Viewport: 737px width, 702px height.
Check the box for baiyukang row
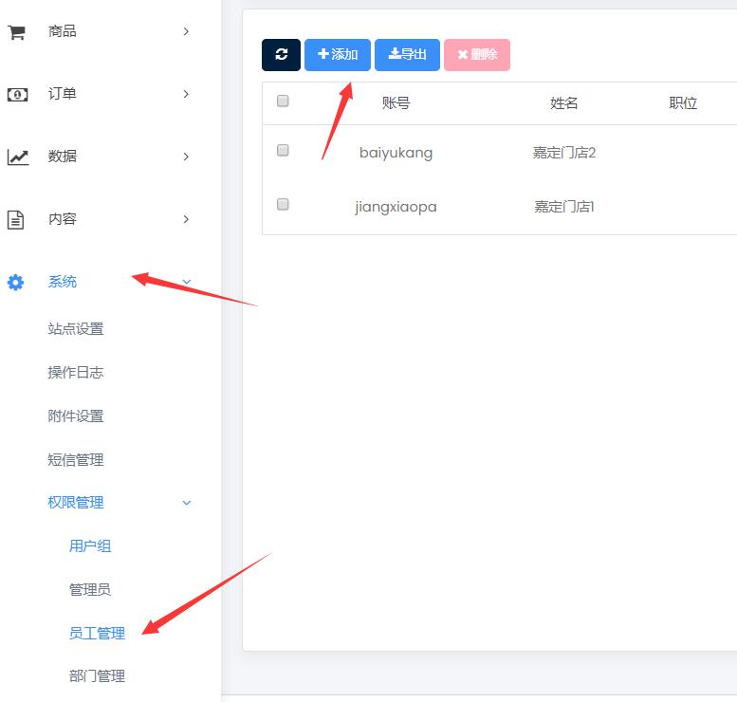click(x=283, y=151)
